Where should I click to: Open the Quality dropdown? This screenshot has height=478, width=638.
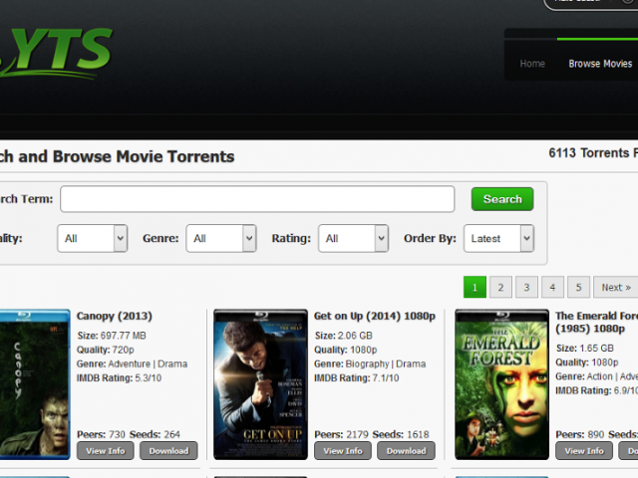(93, 239)
